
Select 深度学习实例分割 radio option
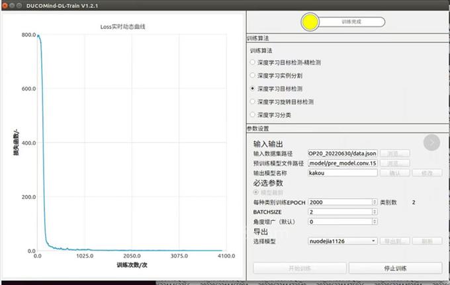(x=252, y=75)
